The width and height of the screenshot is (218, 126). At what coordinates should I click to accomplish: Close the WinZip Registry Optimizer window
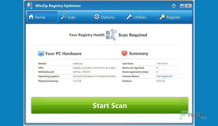click(x=188, y=6)
